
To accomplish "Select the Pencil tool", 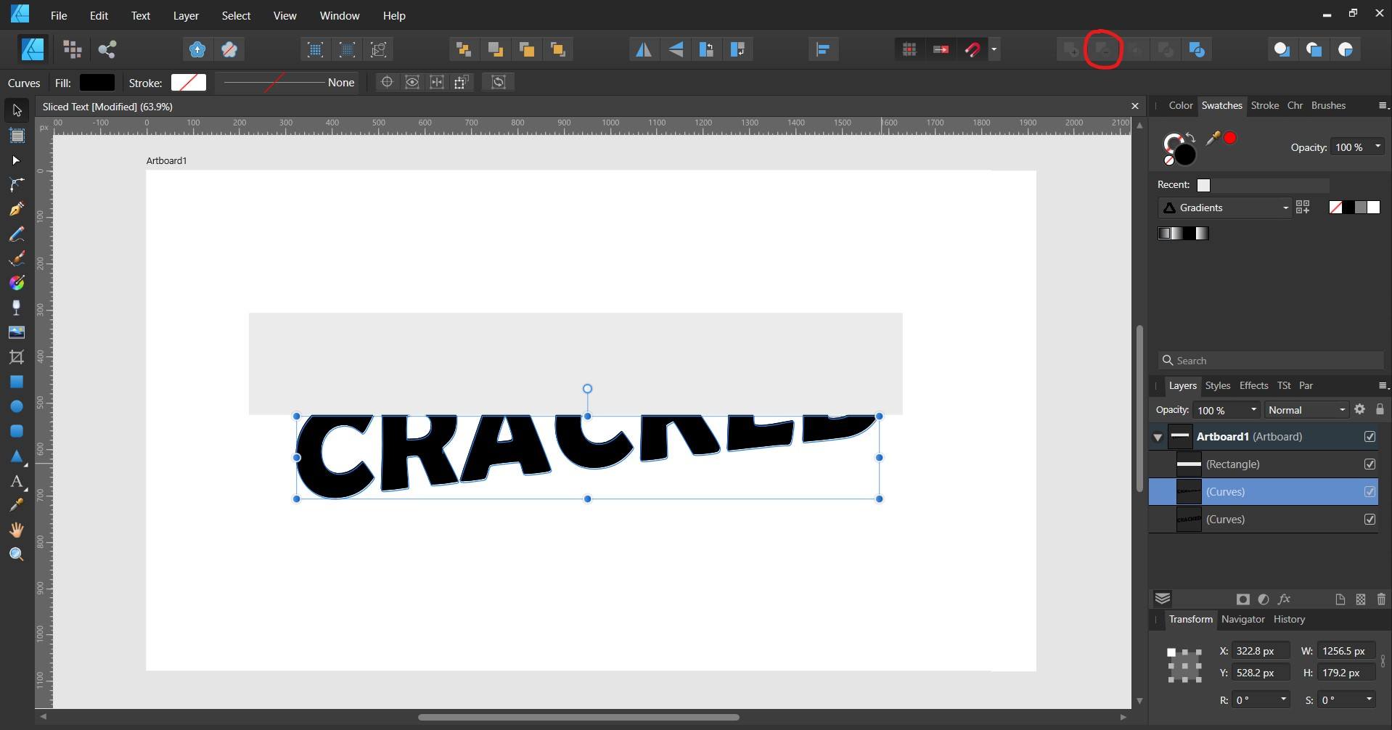I will tap(16, 234).
